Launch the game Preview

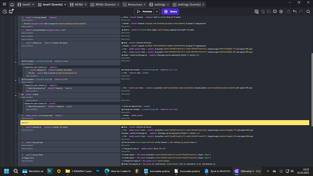tap(145, 12)
